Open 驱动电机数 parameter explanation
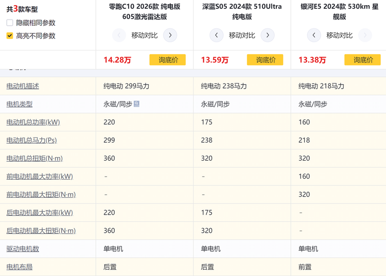Image resolution: width=386 pixels, height=276 pixels. tap(23, 249)
